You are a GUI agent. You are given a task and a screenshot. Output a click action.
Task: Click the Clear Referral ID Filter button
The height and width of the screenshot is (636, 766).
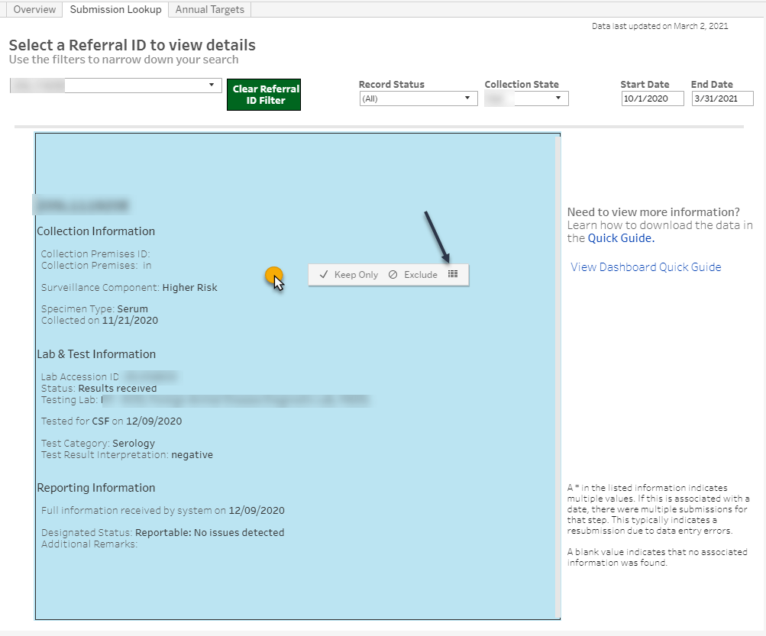pyautogui.click(x=263, y=94)
